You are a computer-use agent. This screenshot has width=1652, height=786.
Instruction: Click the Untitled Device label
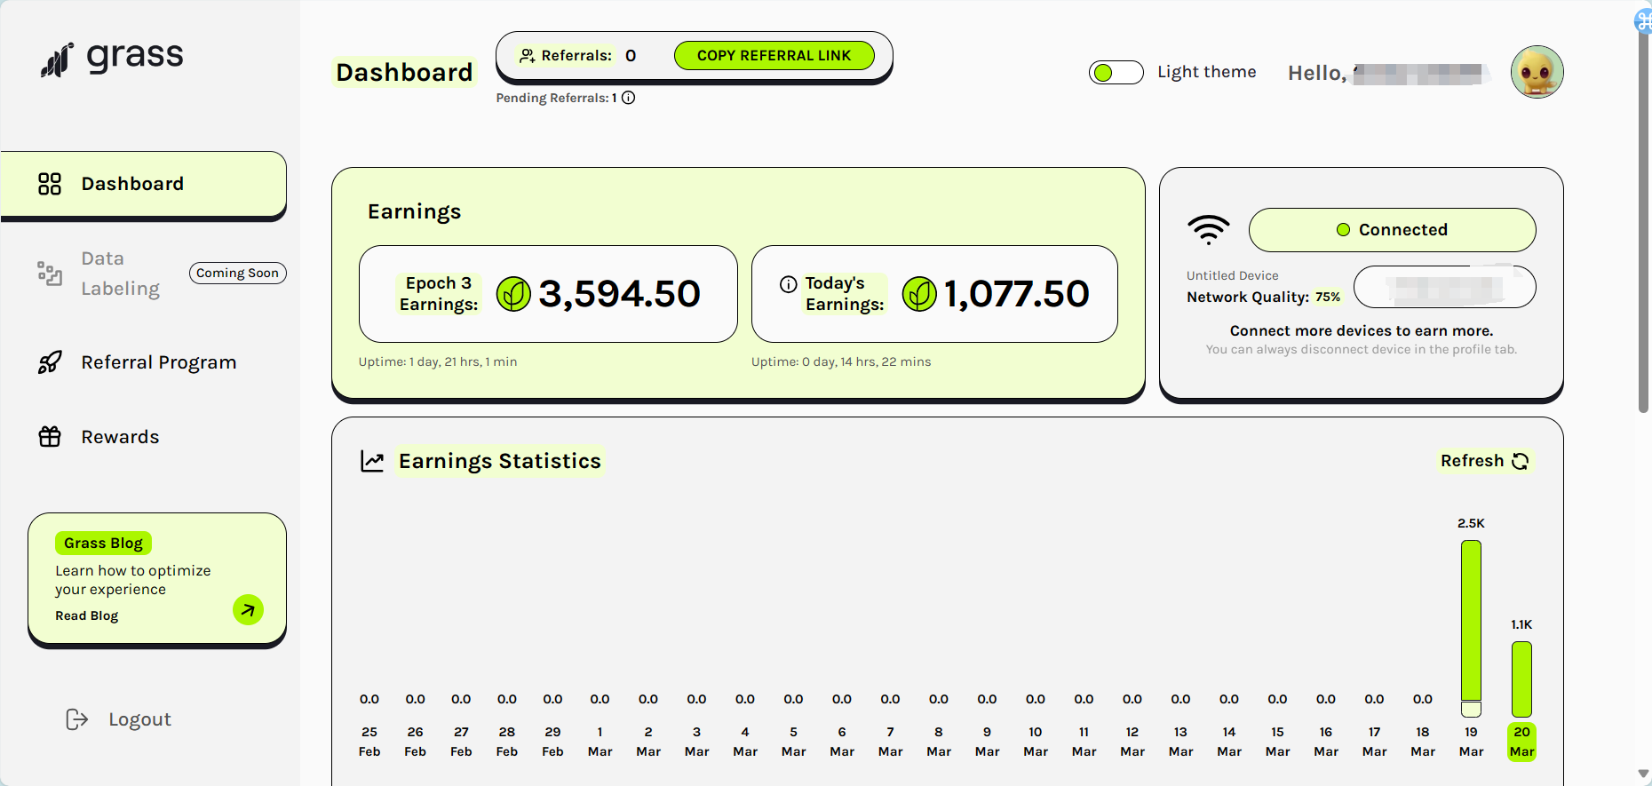(x=1233, y=276)
